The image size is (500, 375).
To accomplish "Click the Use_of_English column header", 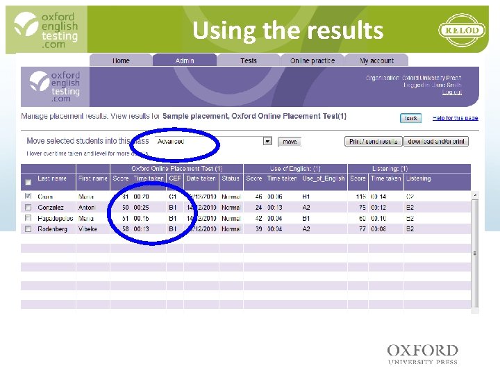I will tap(324, 178).
